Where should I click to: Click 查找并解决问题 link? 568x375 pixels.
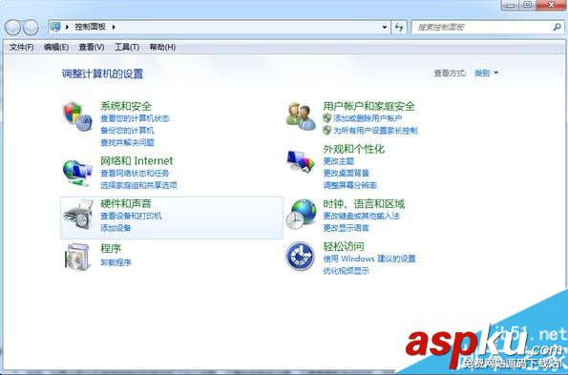click(127, 142)
